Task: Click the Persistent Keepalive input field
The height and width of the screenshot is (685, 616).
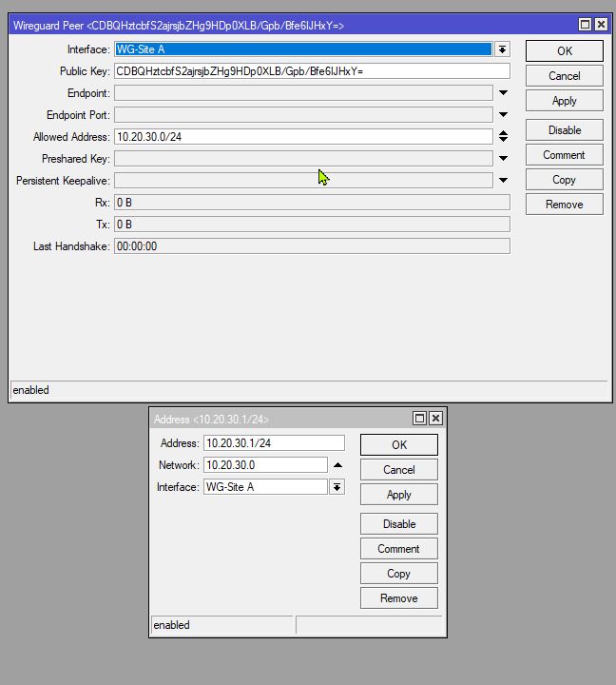Action: (303, 181)
